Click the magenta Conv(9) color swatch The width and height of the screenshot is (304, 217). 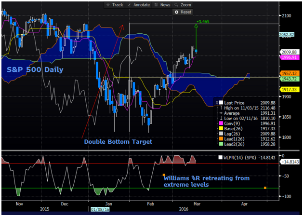(221, 123)
